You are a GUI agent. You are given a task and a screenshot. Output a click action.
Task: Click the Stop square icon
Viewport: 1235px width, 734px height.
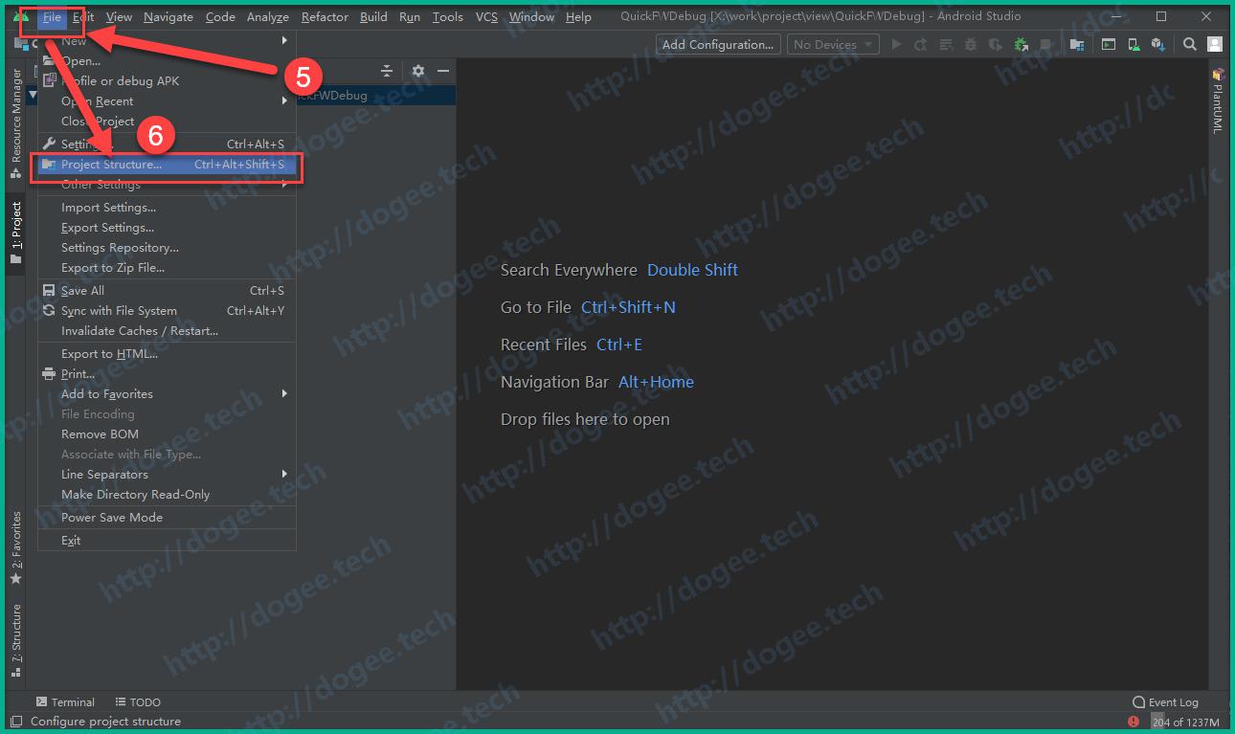tap(1046, 44)
